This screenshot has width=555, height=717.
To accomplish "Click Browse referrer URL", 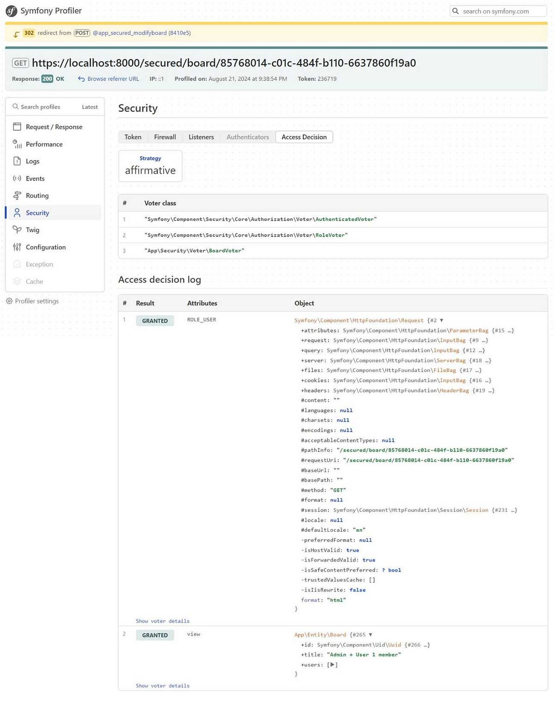I will [x=112, y=79].
